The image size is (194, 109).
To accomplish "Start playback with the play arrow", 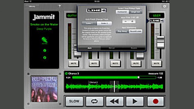I will pyautogui.click(x=135, y=101).
